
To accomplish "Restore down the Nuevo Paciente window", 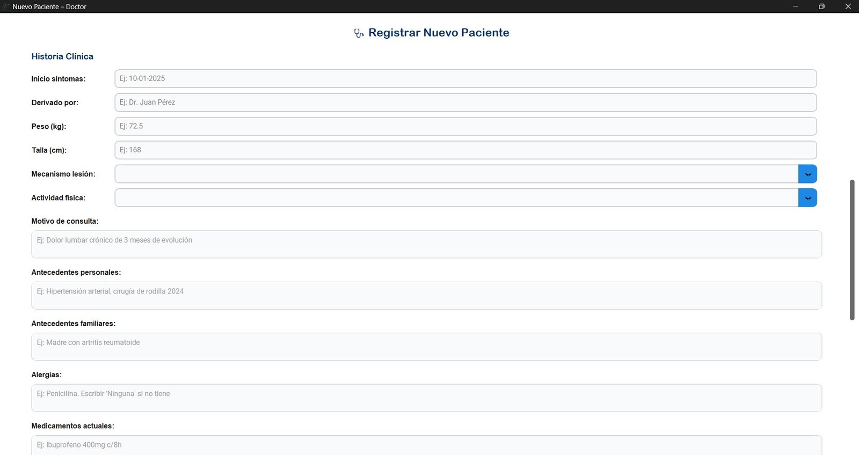I will click(x=821, y=6).
